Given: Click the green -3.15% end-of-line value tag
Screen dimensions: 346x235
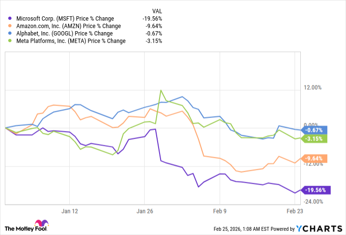Looking at the screenshot, I should click(x=315, y=138).
